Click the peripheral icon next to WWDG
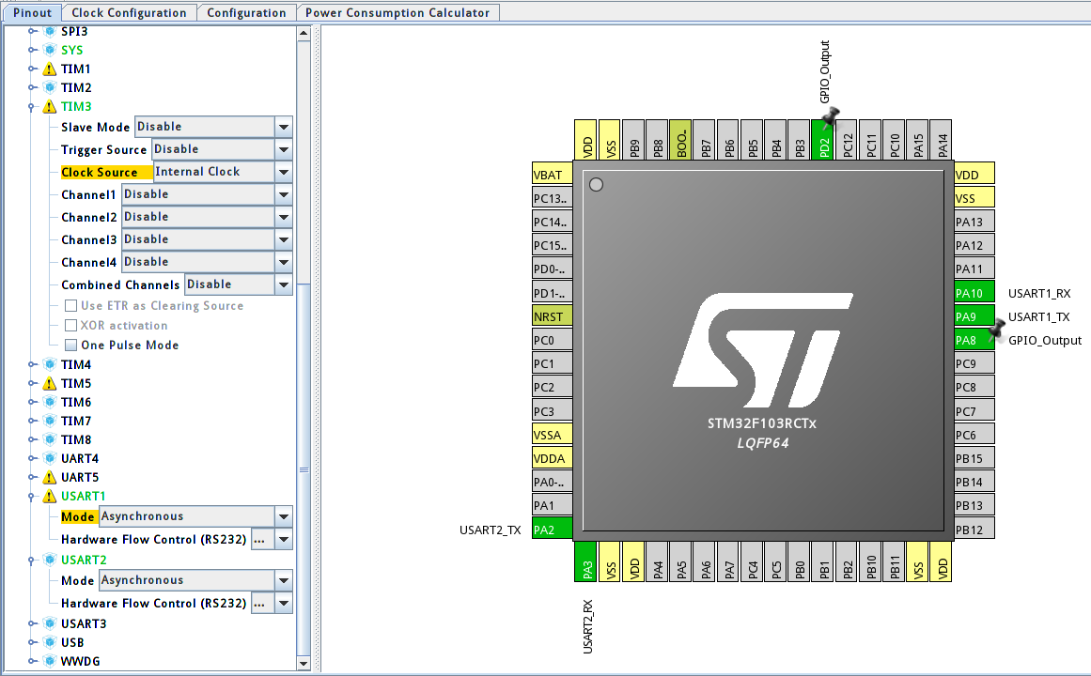Screen dimensions: 1091x676 click(50, 661)
